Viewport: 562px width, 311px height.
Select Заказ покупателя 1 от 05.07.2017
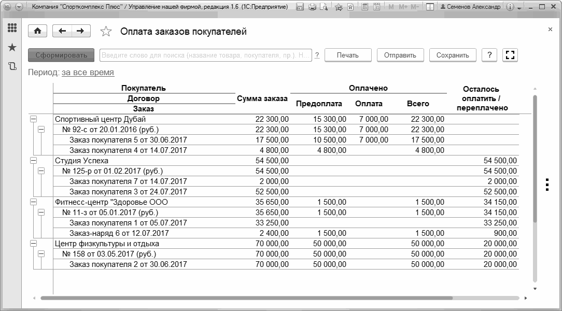[x=128, y=223]
